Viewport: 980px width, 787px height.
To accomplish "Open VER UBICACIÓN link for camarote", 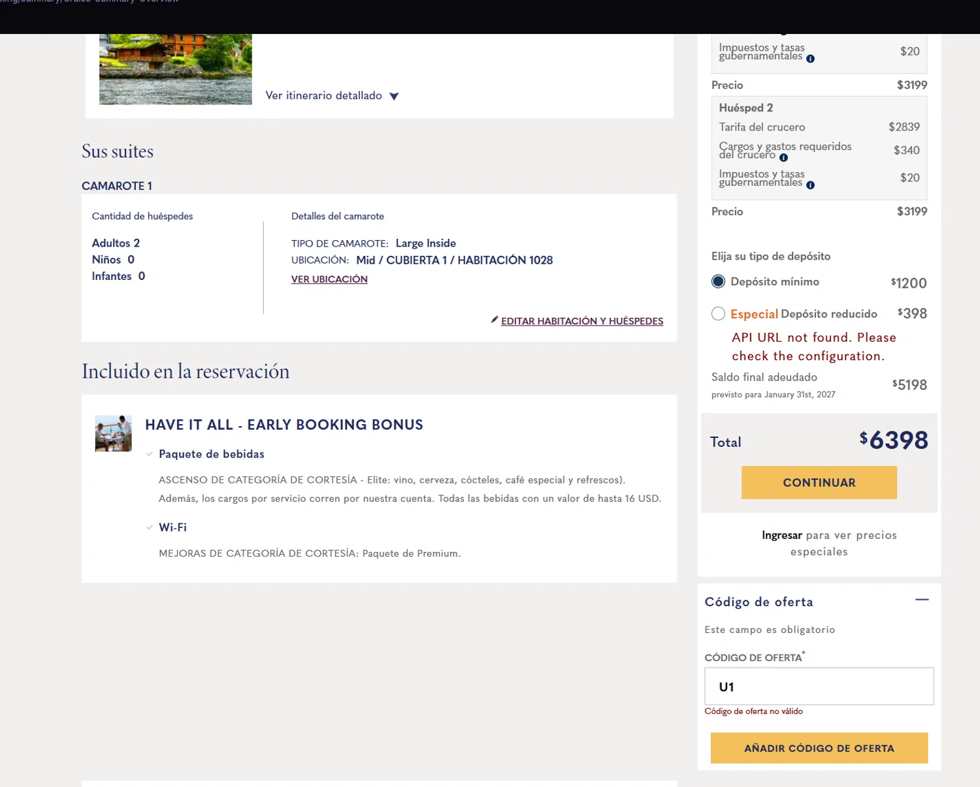I will click(x=329, y=279).
